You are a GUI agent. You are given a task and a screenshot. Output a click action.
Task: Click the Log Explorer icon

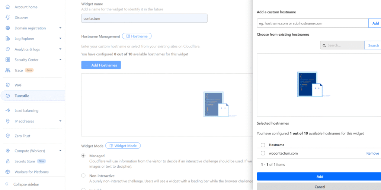pyautogui.click(x=7, y=39)
